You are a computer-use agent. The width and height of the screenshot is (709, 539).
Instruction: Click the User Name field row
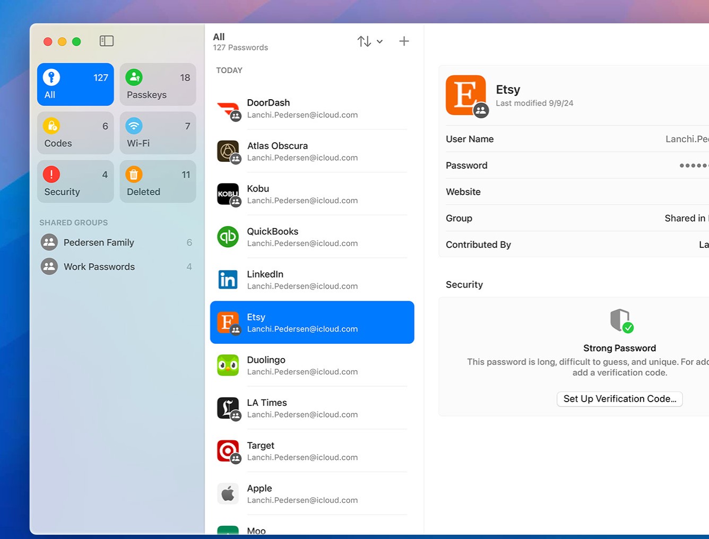[x=577, y=139]
